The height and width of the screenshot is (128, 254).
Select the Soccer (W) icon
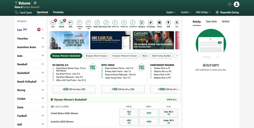tap(106, 23)
